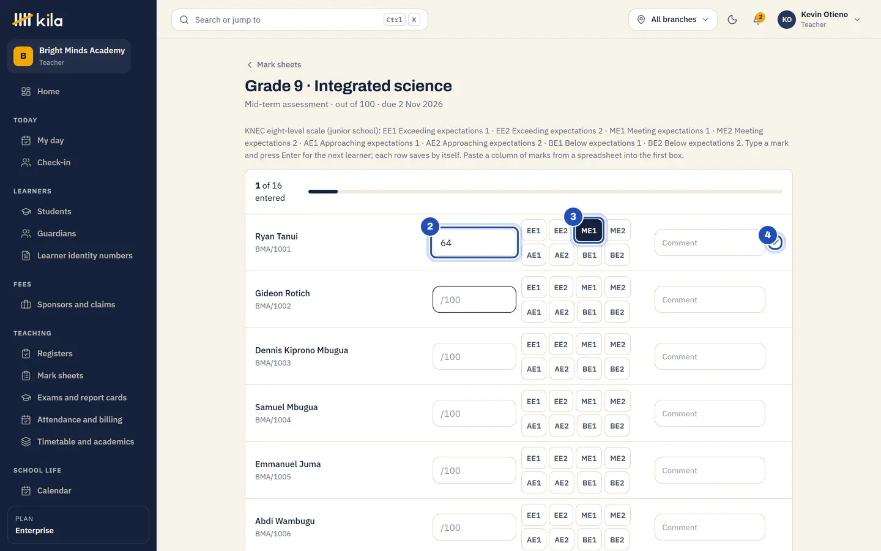
Task: Toggle dark mode moon icon
Action: pos(732,20)
